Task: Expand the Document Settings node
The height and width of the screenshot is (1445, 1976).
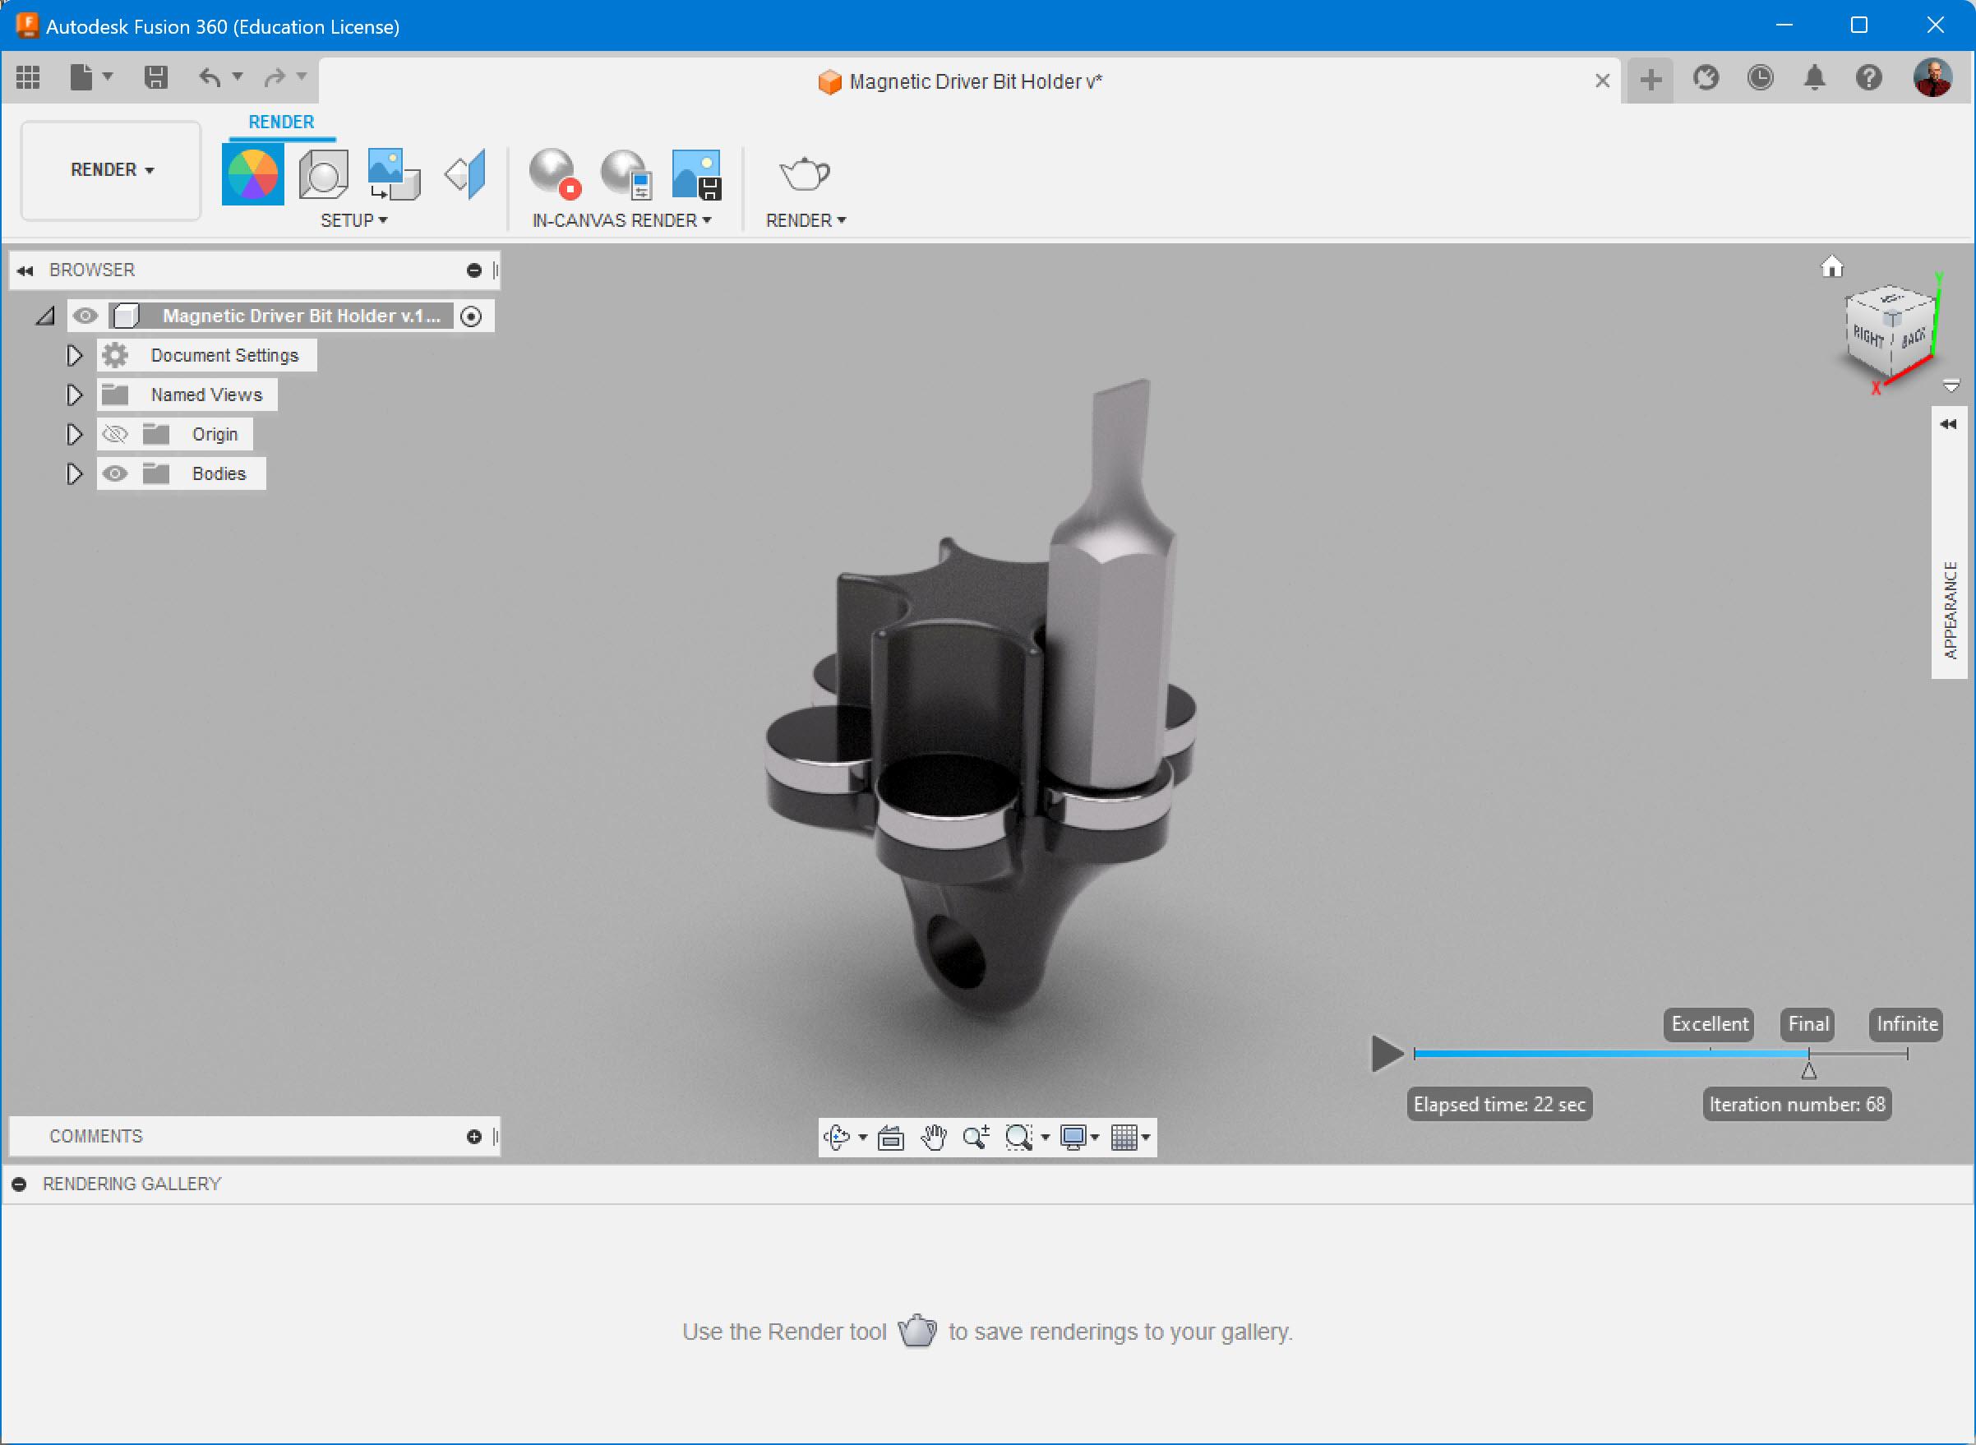Action: (x=74, y=355)
